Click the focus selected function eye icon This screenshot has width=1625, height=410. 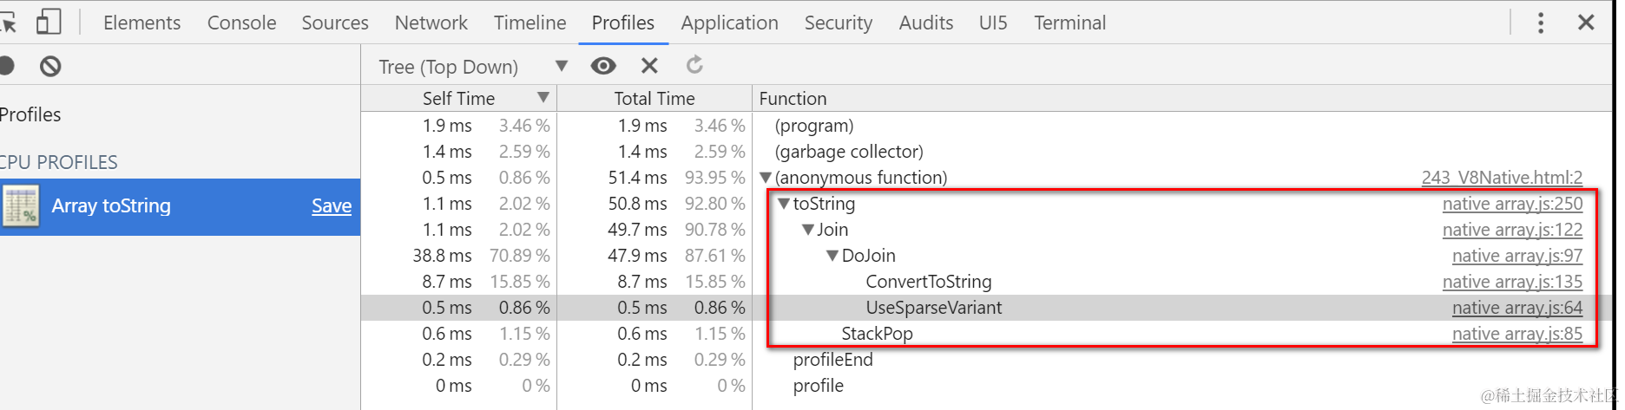pos(603,66)
